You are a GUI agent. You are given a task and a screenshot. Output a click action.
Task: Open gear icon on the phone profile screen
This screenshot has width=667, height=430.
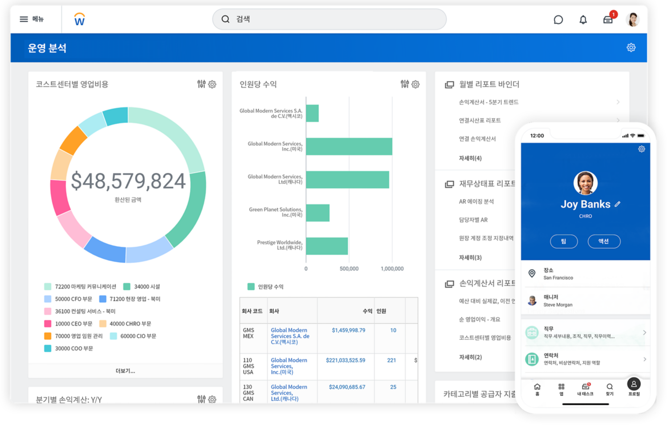(641, 149)
